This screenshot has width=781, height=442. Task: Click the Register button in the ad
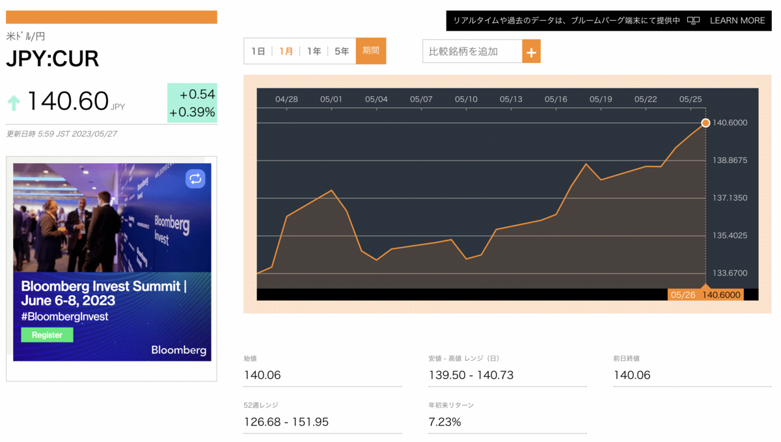click(x=47, y=335)
